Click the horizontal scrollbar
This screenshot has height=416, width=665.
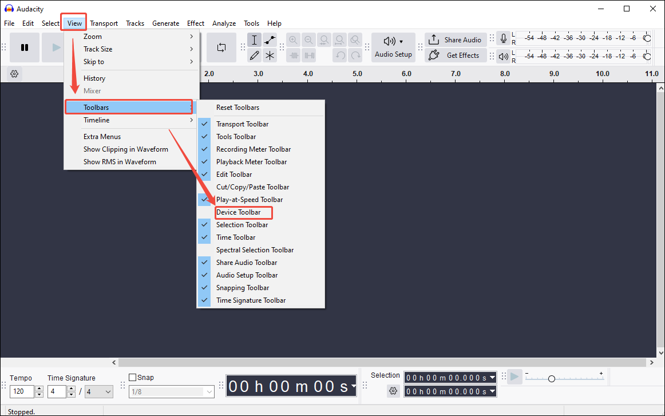click(382, 363)
